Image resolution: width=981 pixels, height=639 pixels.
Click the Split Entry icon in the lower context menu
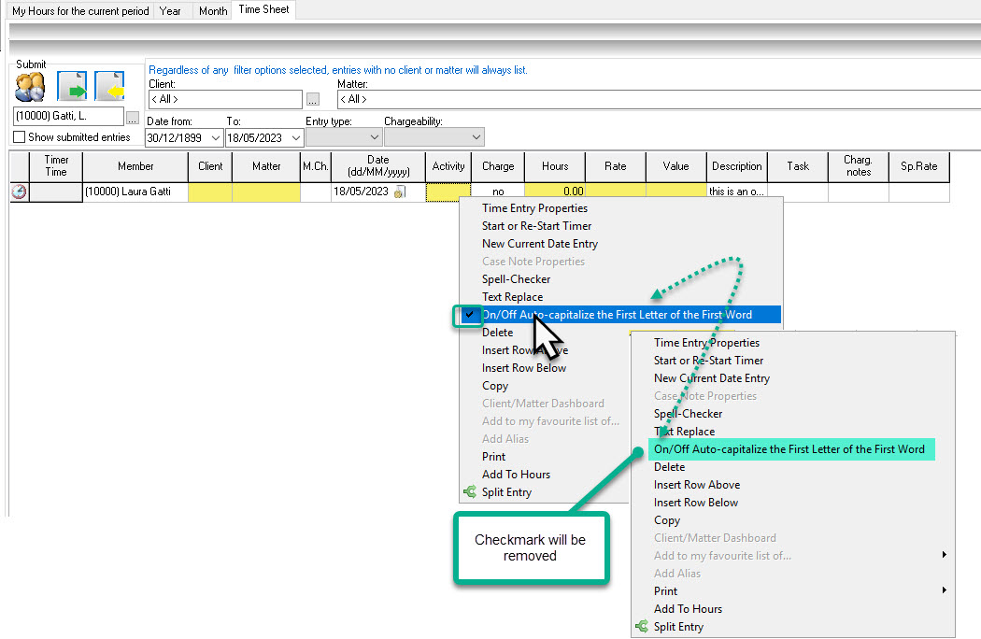[x=642, y=627]
